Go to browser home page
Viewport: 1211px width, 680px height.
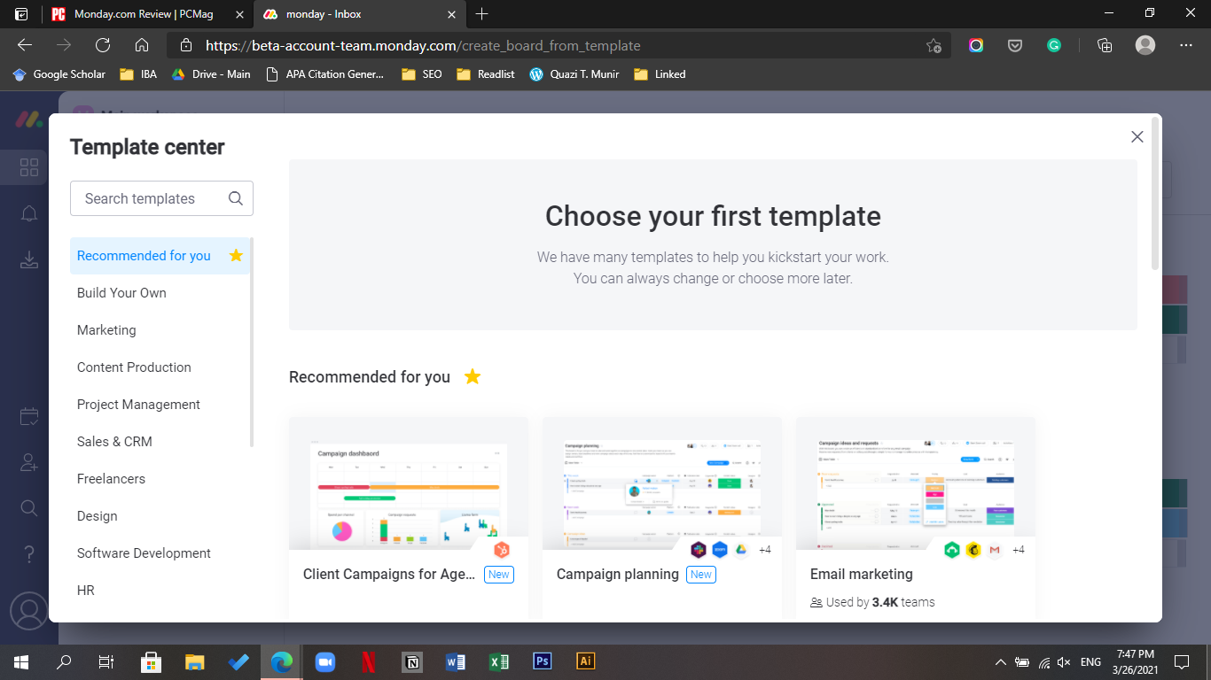coord(142,45)
